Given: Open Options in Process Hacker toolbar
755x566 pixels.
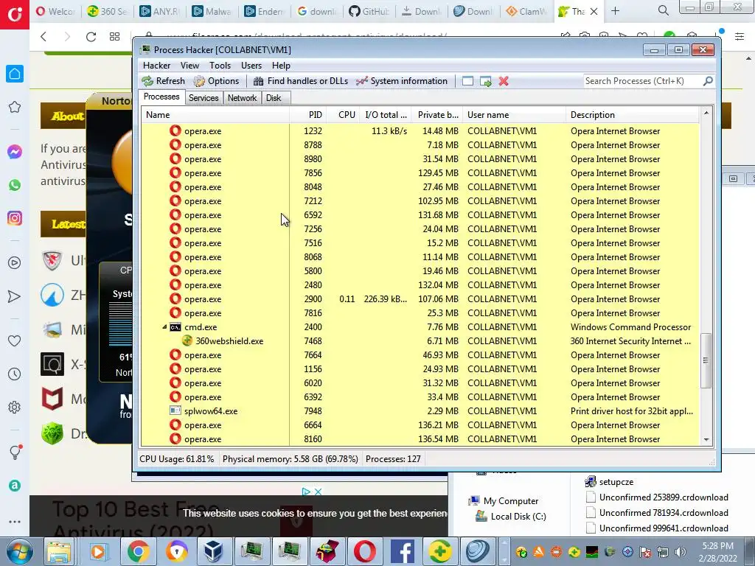Looking at the screenshot, I should click(216, 81).
